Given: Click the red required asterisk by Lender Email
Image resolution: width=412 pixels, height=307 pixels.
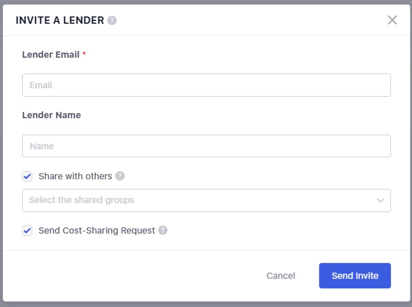Looking at the screenshot, I should (84, 54).
